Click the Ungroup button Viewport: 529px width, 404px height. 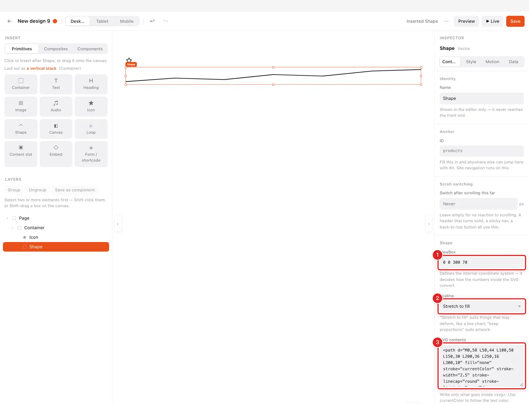[37, 190]
